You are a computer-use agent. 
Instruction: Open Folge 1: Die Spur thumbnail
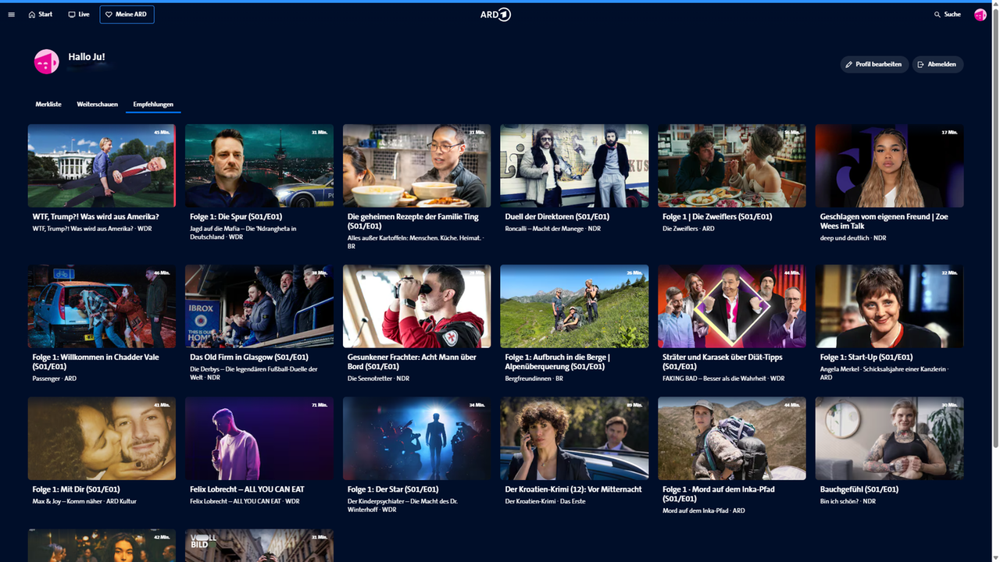click(x=259, y=165)
